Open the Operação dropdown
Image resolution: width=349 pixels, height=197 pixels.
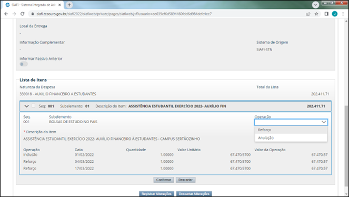[291, 122]
